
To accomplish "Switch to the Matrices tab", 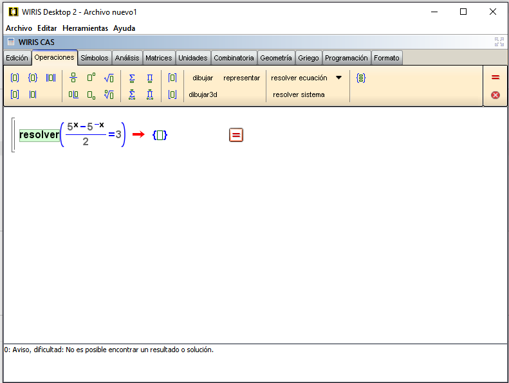I will coord(158,58).
